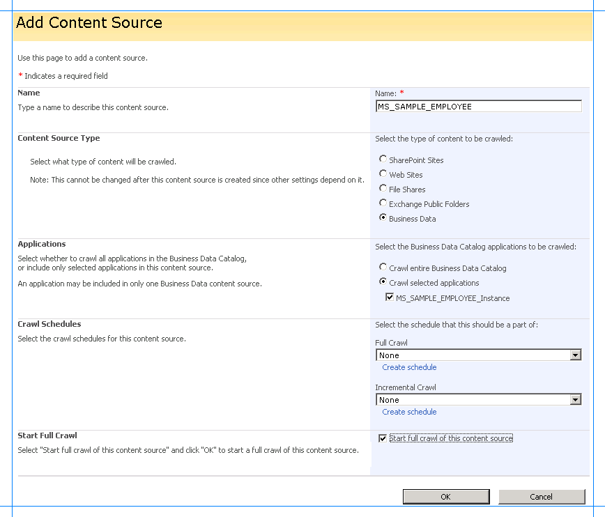This screenshot has width=605, height=517.
Task: Select Exchange Public Folders option
Action: (x=382, y=203)
